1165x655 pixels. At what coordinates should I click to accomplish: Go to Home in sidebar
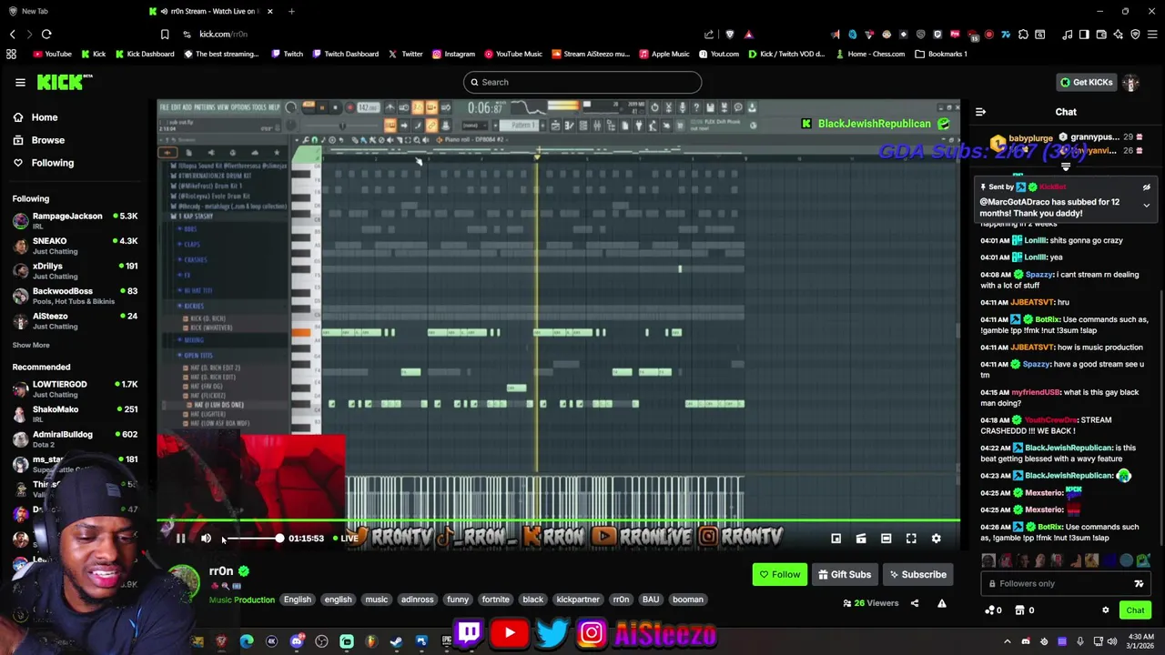pos(44,117)
